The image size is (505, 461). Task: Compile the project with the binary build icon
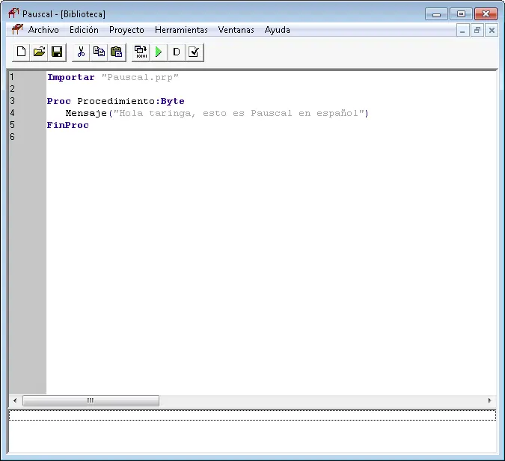pos(141,52)
